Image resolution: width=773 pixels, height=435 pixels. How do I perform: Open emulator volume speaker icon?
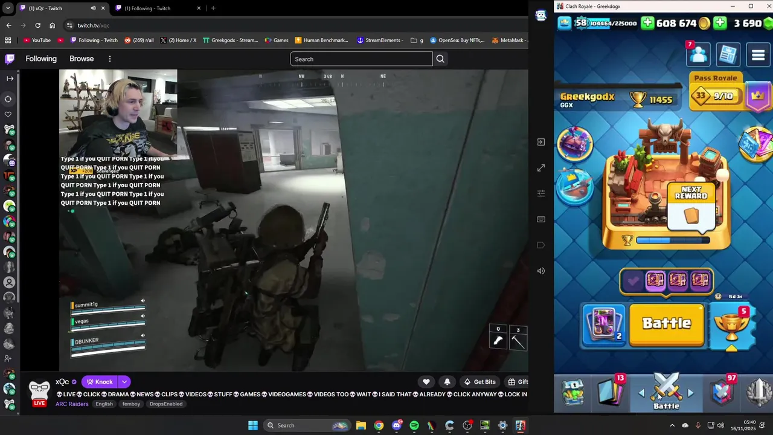pos(541,271)
